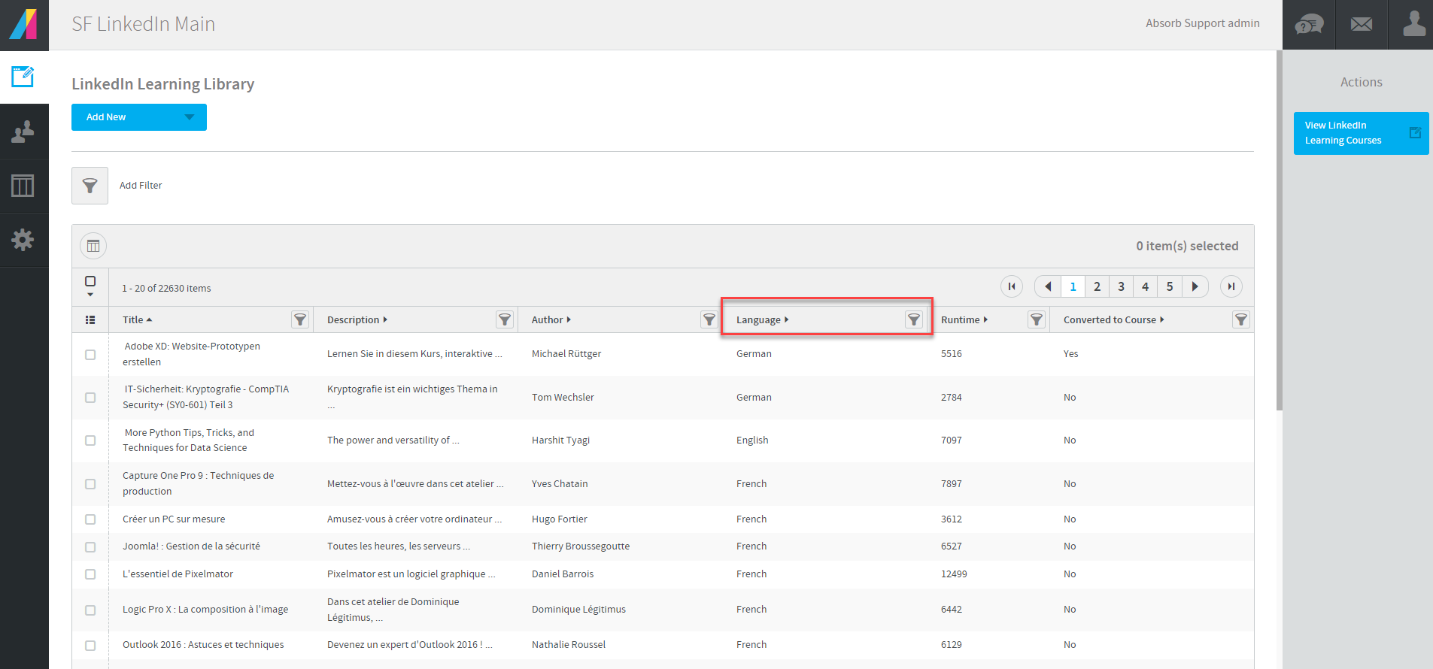Sort by the Runtime column header

964,319
